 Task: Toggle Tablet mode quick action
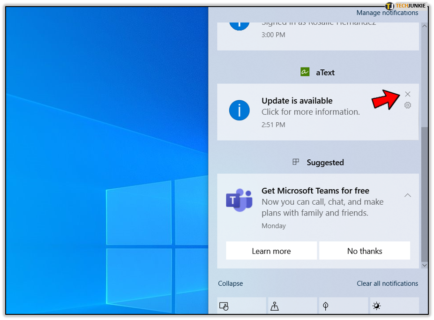tap(241, 306)
